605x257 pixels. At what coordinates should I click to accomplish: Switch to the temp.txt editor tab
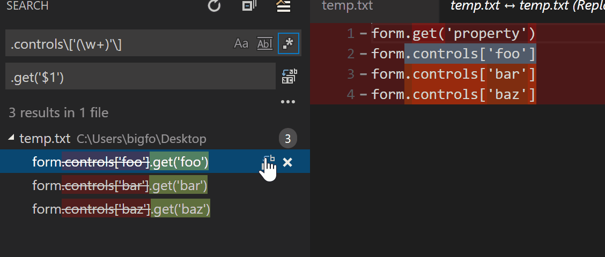click(347, 6)
